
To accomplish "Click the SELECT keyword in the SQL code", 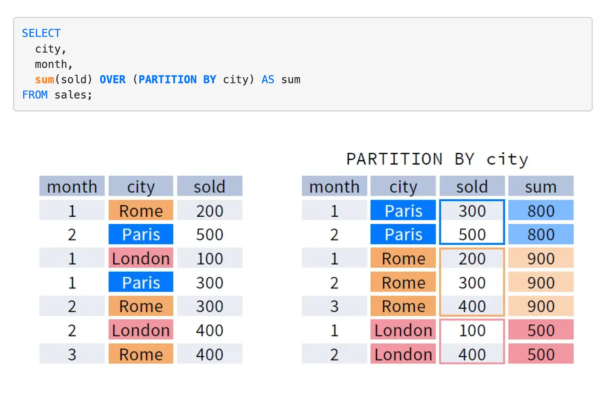I will 41,33.
